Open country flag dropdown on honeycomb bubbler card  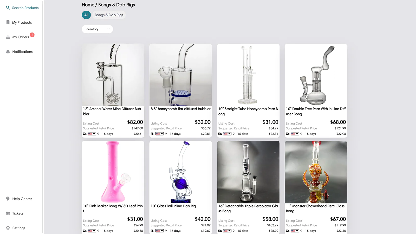tap(159, 134)
